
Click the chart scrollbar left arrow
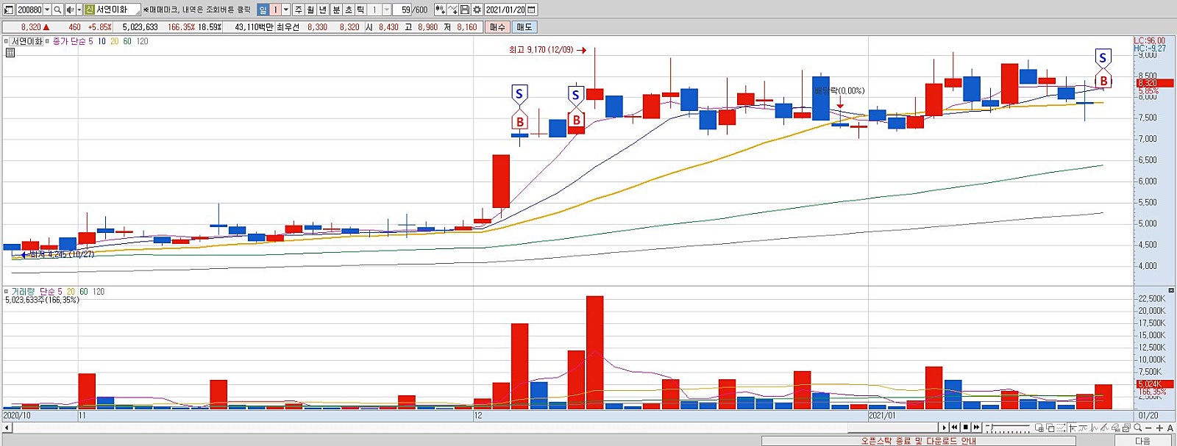(x=7, y=428)
